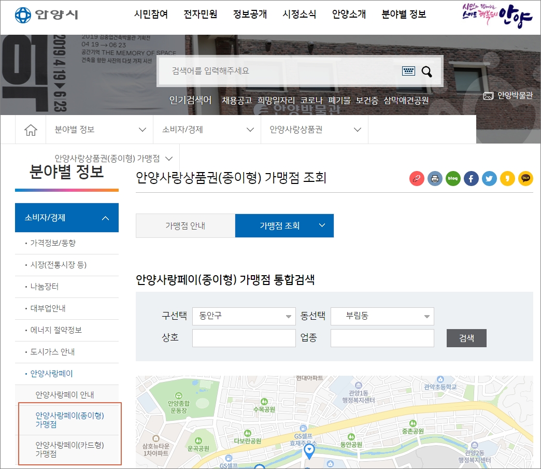Click the magnifier search icon
Image resolution: width=541 pixels, height=469 pixels.
tap(427, 72)
